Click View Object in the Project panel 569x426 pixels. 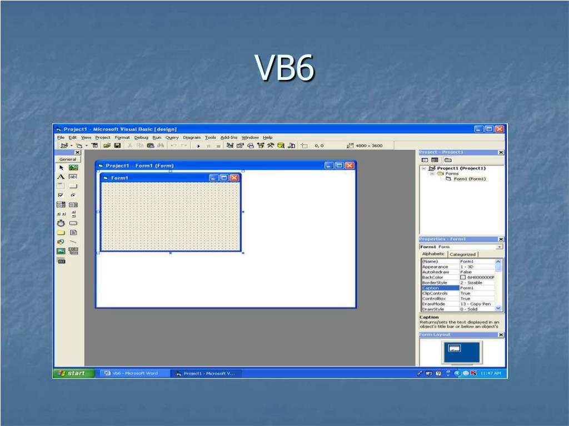(x=435, y=160)
